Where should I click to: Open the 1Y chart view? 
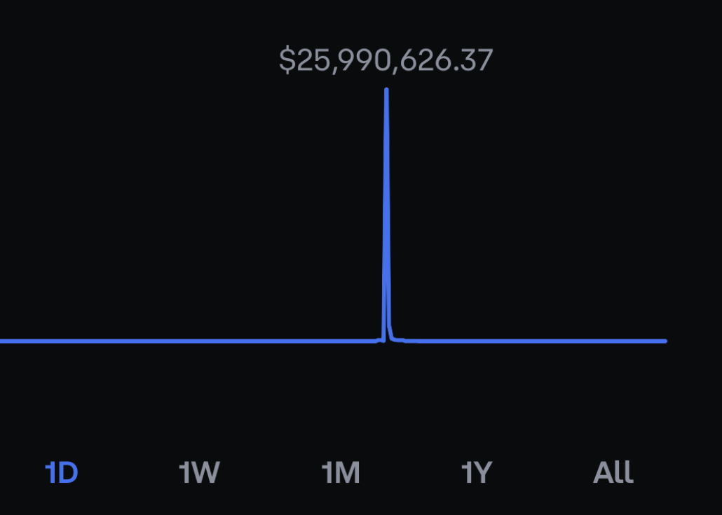[477, 474]
